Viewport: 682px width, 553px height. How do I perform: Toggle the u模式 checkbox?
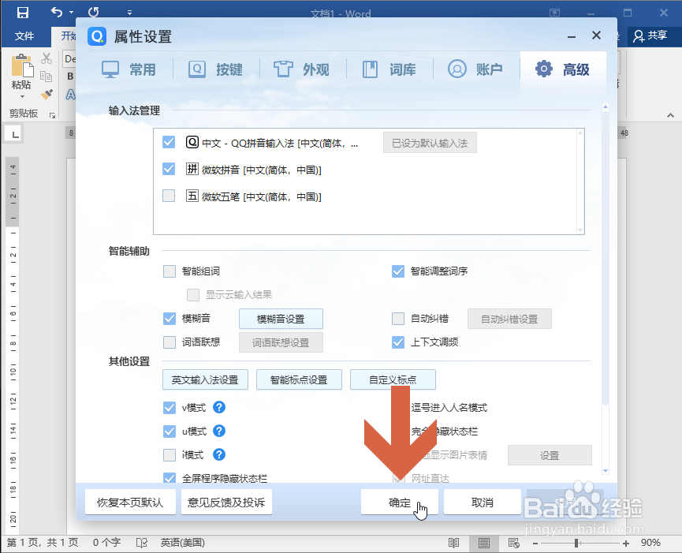pyautogui.click(x=170, y=432)
